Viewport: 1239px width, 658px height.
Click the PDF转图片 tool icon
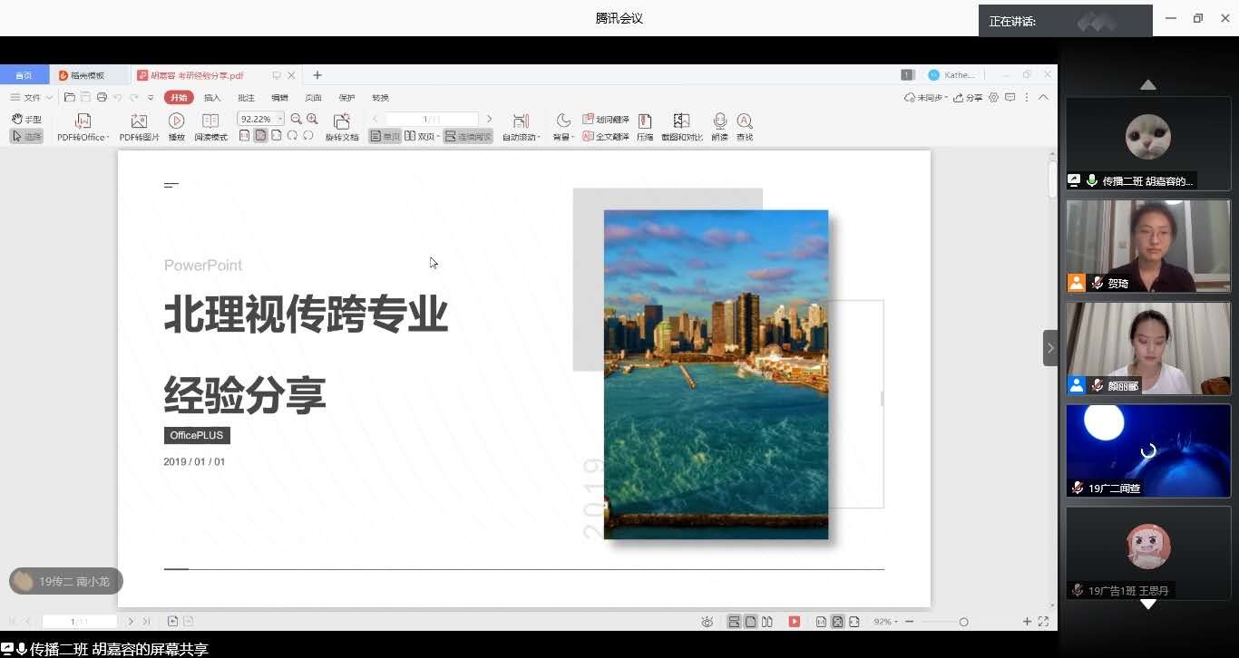(x=139, y=121)
